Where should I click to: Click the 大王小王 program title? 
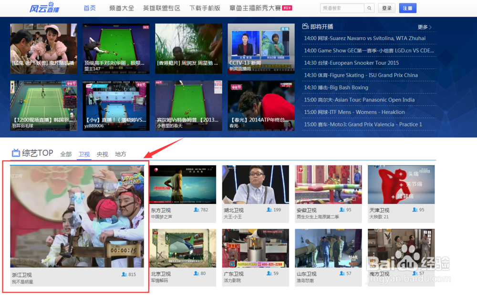click(x=233, y=217)
